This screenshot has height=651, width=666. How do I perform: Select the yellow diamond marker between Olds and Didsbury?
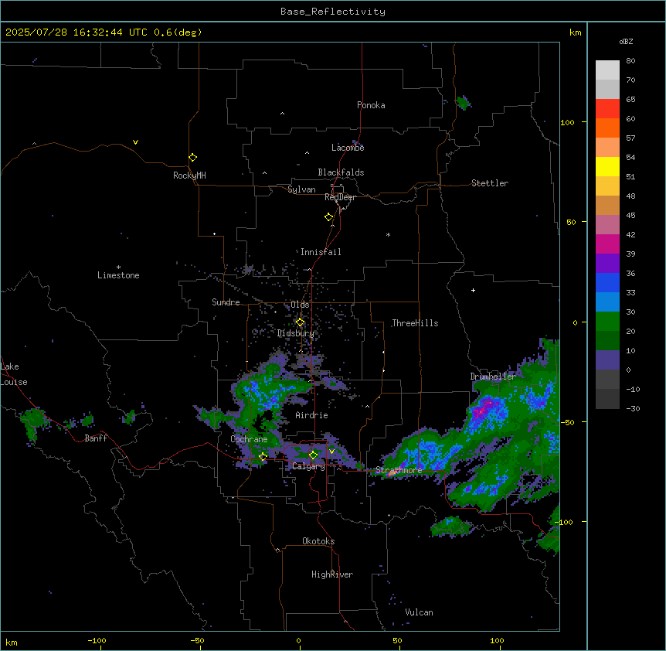[300, 322]
